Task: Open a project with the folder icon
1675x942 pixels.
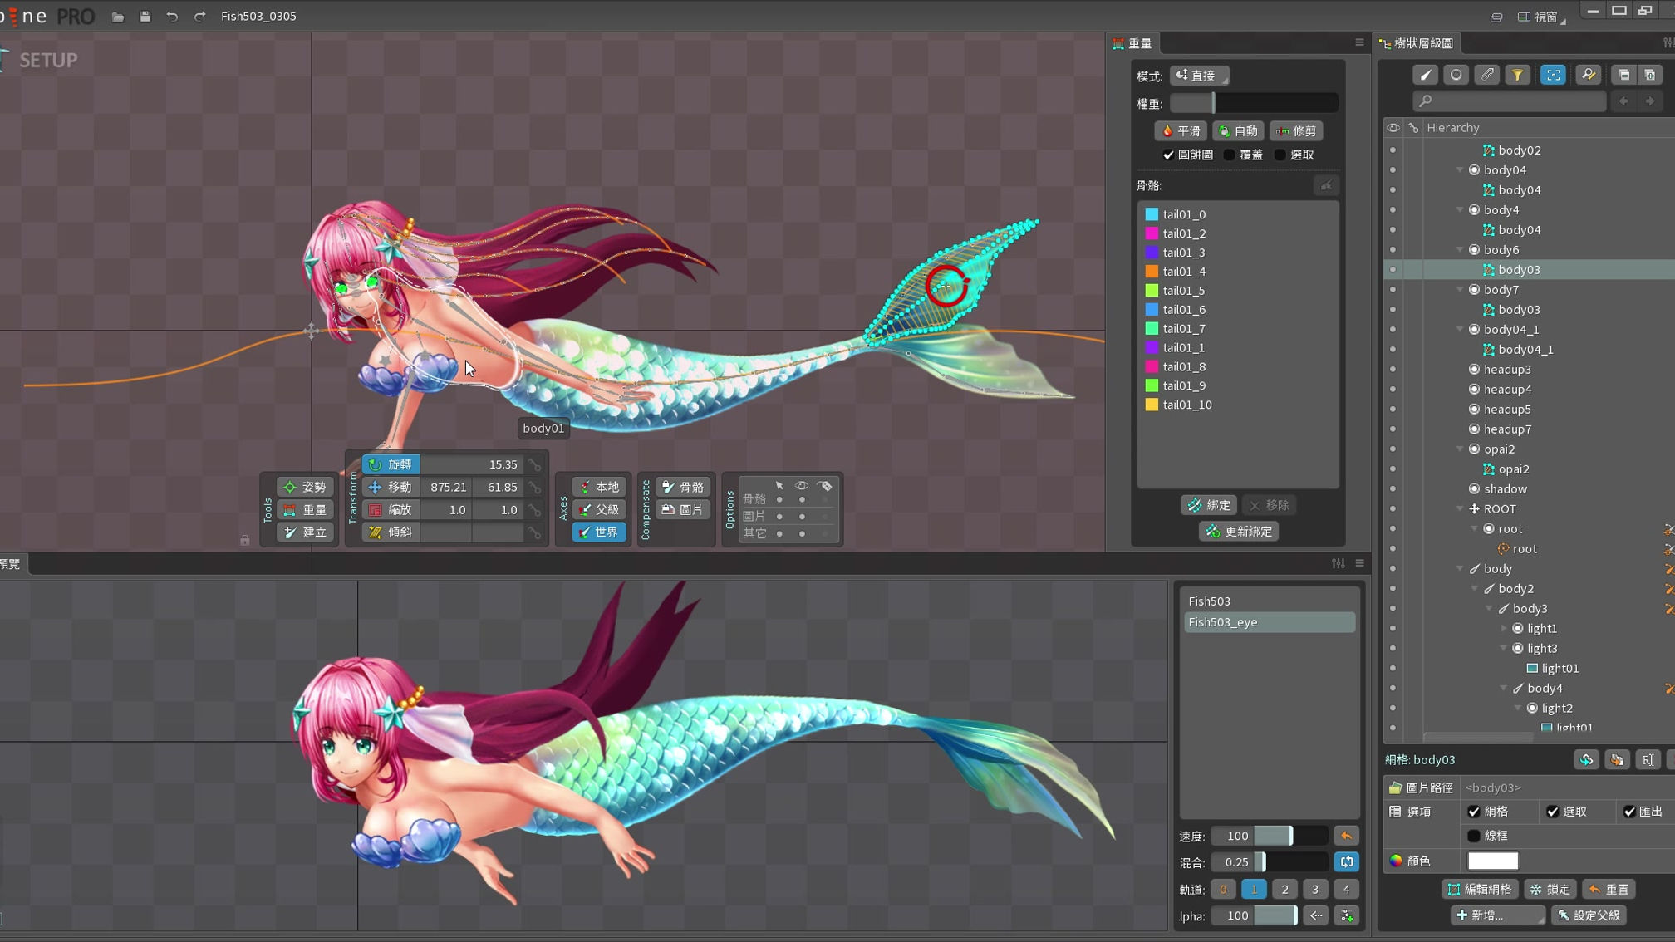Action: pyautogui.click(x=118, y=17)
